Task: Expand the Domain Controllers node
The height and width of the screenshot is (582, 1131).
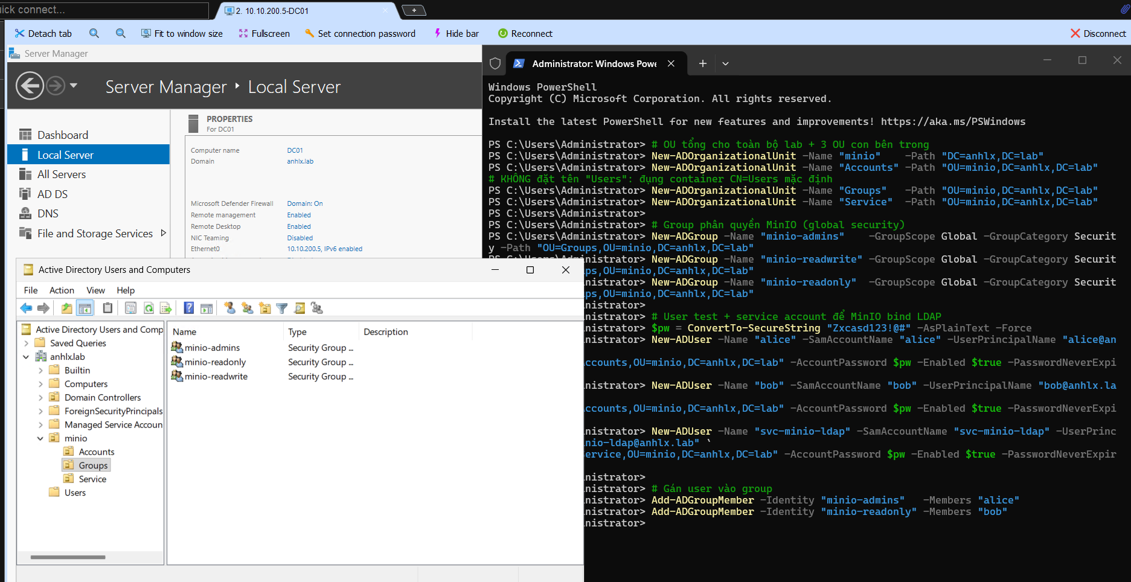Action: pos(40,397)
